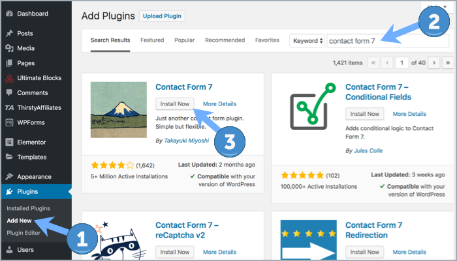
Task: View More Details for Conditional Fields
Action: click(x=409, y=114)
